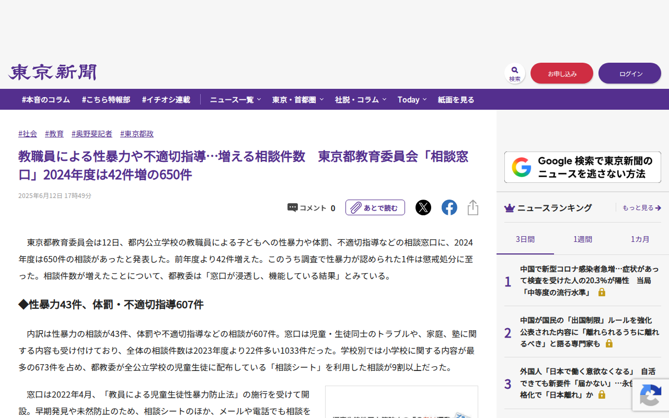Expand the 社説・コラム dropdown menu
This screenshot has width=669, height=418.
click(361, 99)
